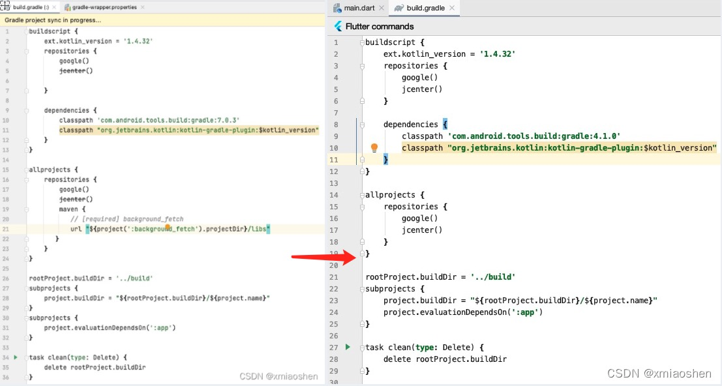Collapse the buildscript block via gutter arrow
Viewport: 722px width, 386px height.
[x=362, y=42]
